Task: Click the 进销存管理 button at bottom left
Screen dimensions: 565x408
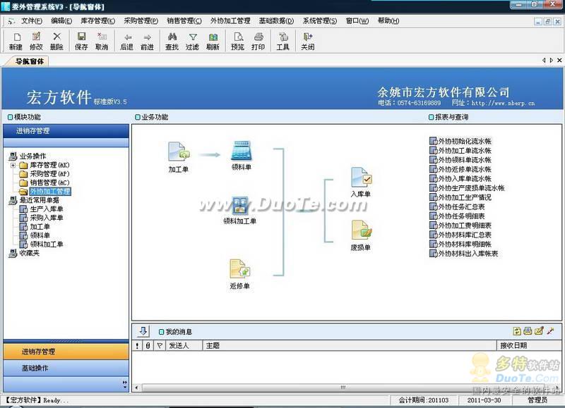Action: 66,352
